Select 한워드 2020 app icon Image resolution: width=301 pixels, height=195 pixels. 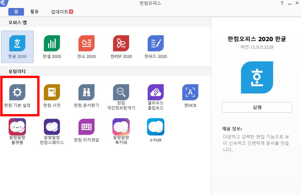point(156,43)
